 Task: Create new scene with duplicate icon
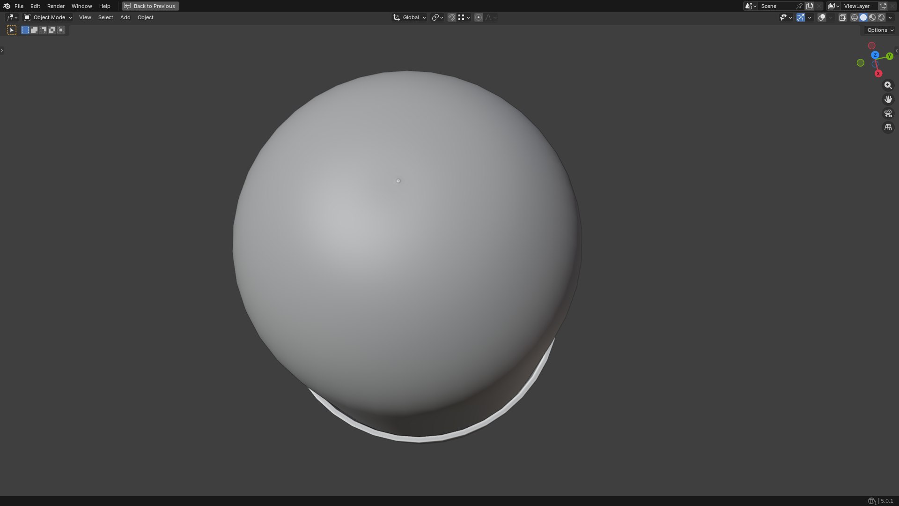(x=810, y=6)
